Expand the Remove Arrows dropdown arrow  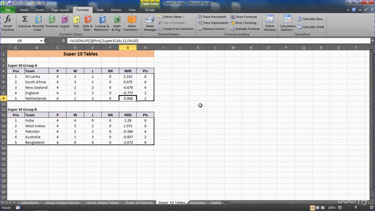(227, 29)
